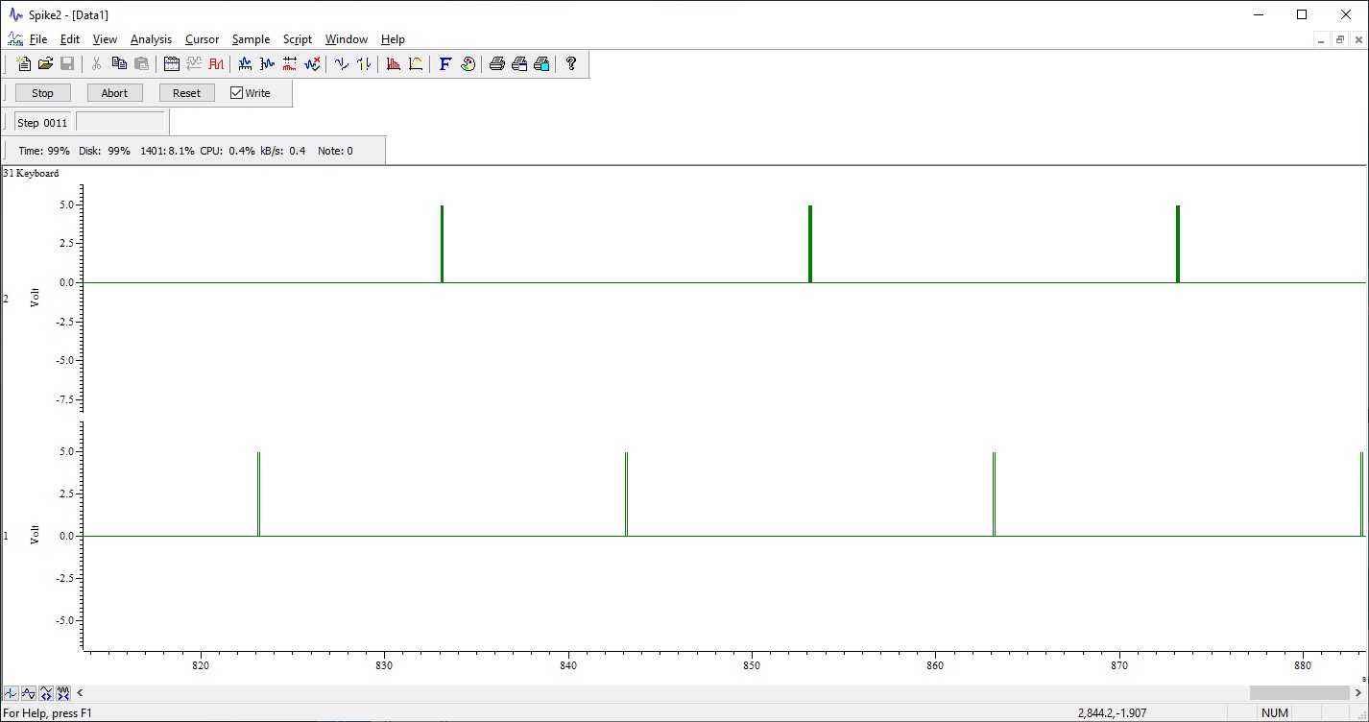
Task: Open the colour palette toolbar icon
Action: click(468, 64)
